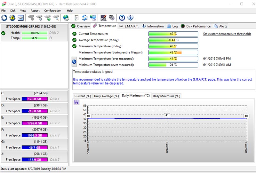This screenshot has height=173, width=256.
Task: Open the Report menu
Action: [35, 11]
